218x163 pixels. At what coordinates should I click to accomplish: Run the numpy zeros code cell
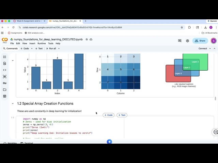pyautogui.click(x=13, y=117)
